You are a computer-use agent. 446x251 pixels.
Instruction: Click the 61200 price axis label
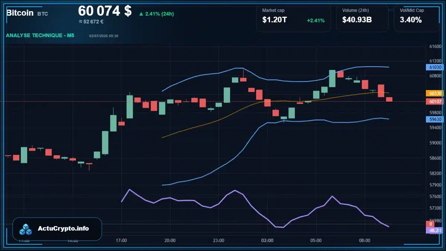point(435,61)
